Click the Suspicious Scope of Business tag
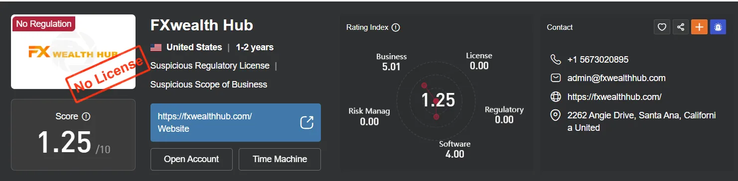 pyautogui.click(x=209, y=85)
